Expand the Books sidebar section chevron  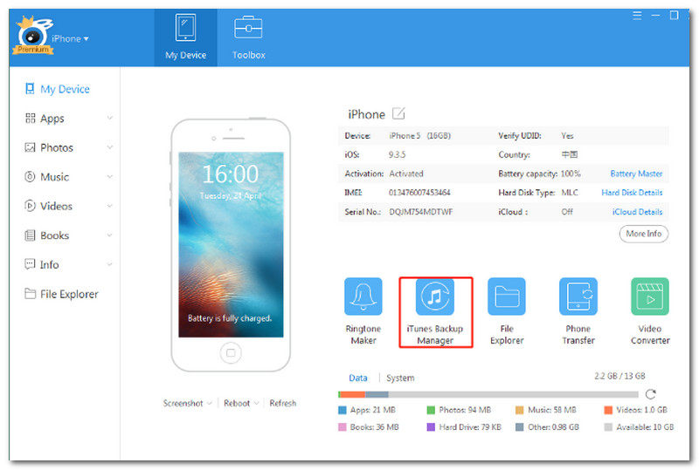[110, 235]
